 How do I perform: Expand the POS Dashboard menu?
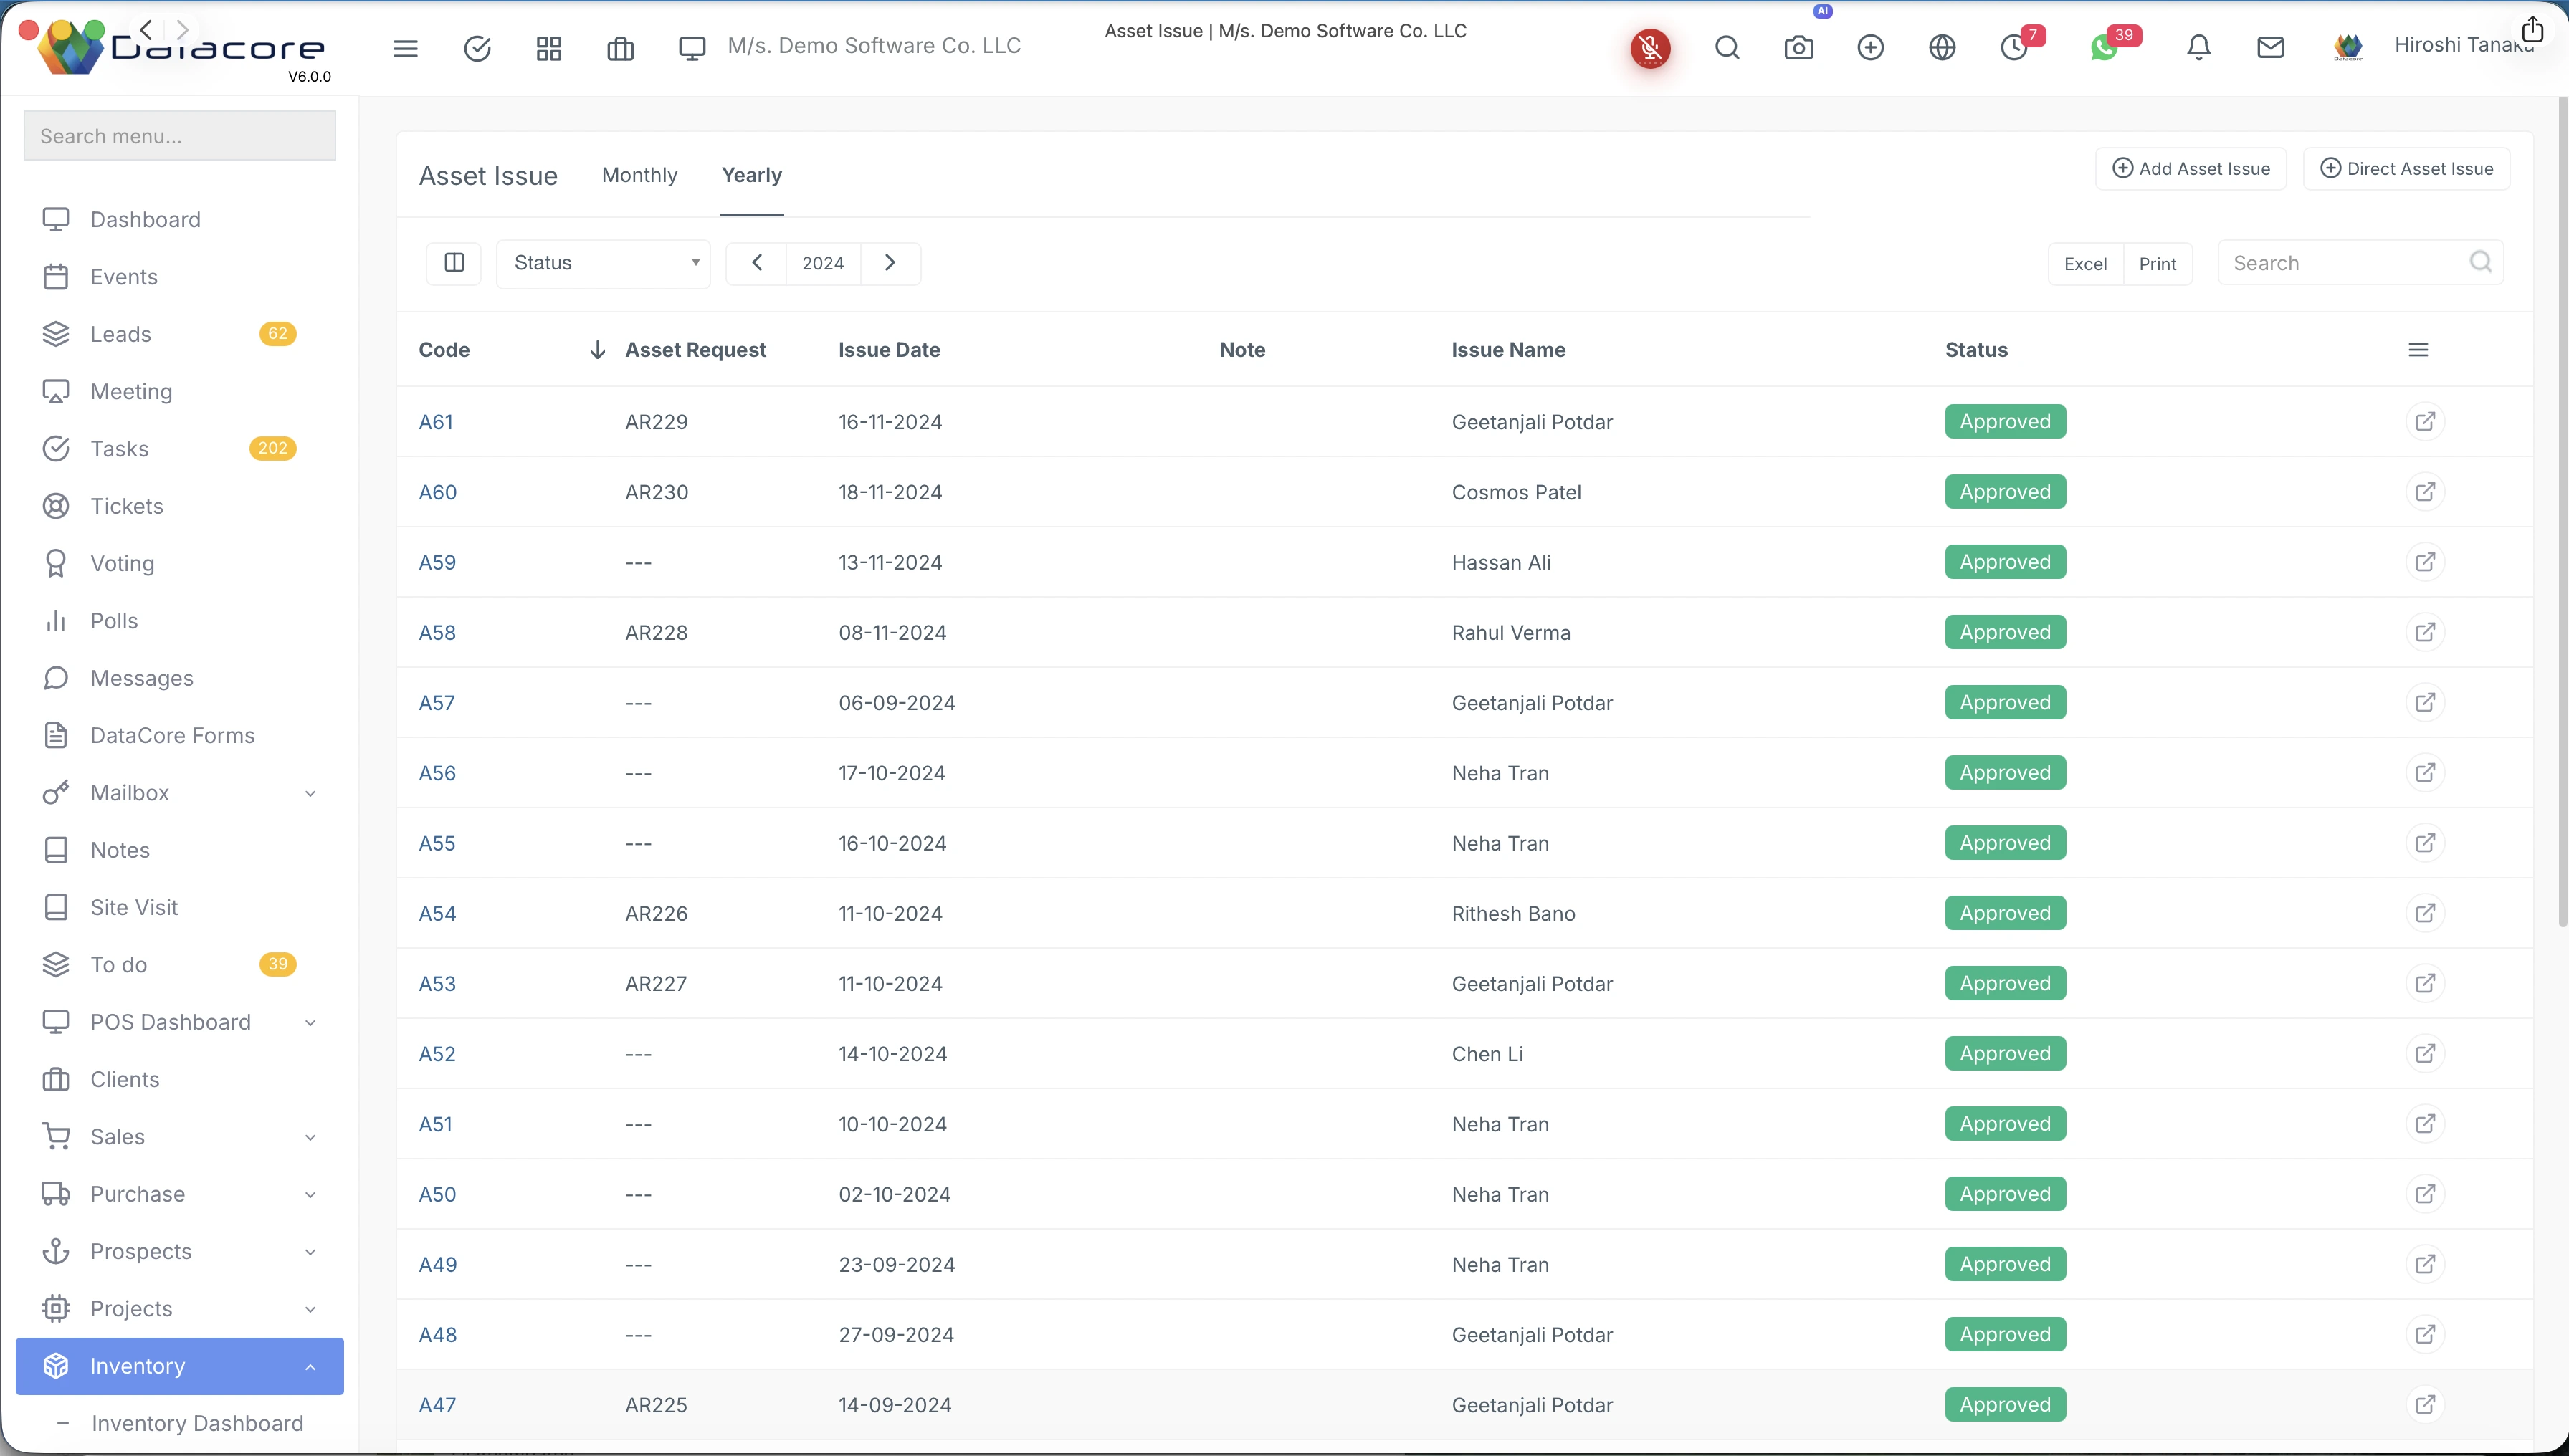[180, 1022]
